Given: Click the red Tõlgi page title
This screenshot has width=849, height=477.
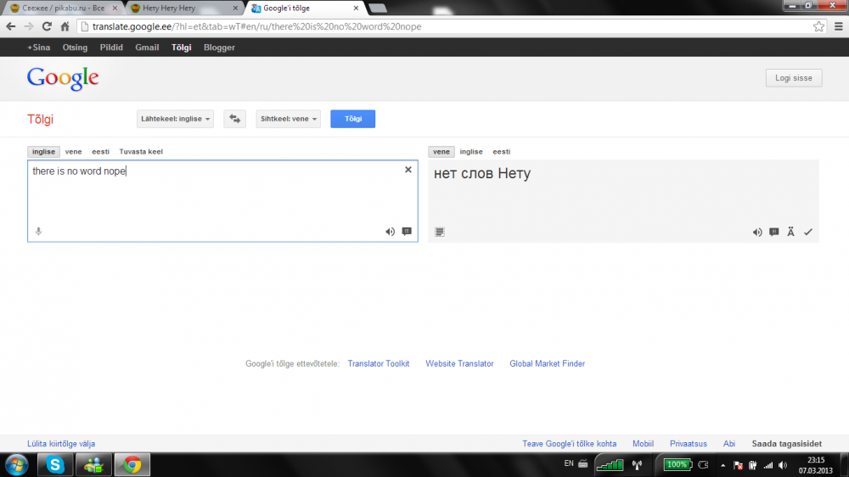Looking at the screenshot, I should (x=41, y=119).
